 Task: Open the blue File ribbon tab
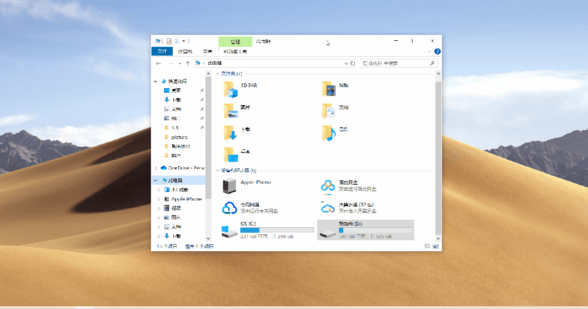pyautogui.click(x=162, y=52)
